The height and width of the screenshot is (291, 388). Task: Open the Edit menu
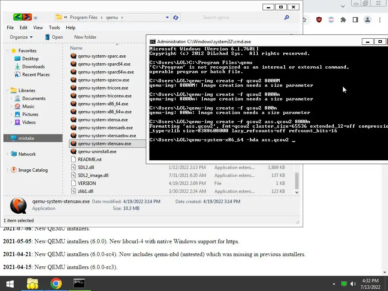tap(23, 27)
